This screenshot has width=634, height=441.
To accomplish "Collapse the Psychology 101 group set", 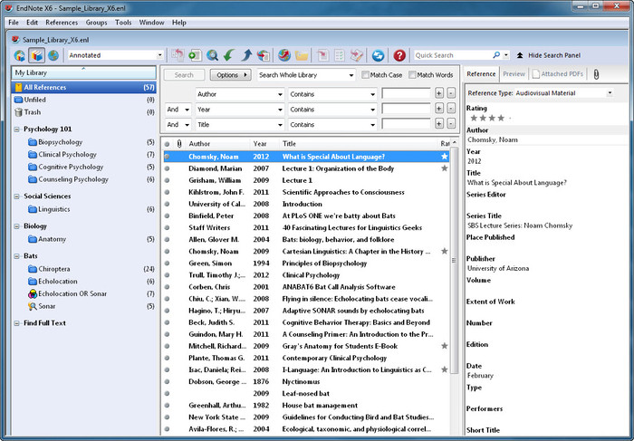I will (x=16, y=129).
